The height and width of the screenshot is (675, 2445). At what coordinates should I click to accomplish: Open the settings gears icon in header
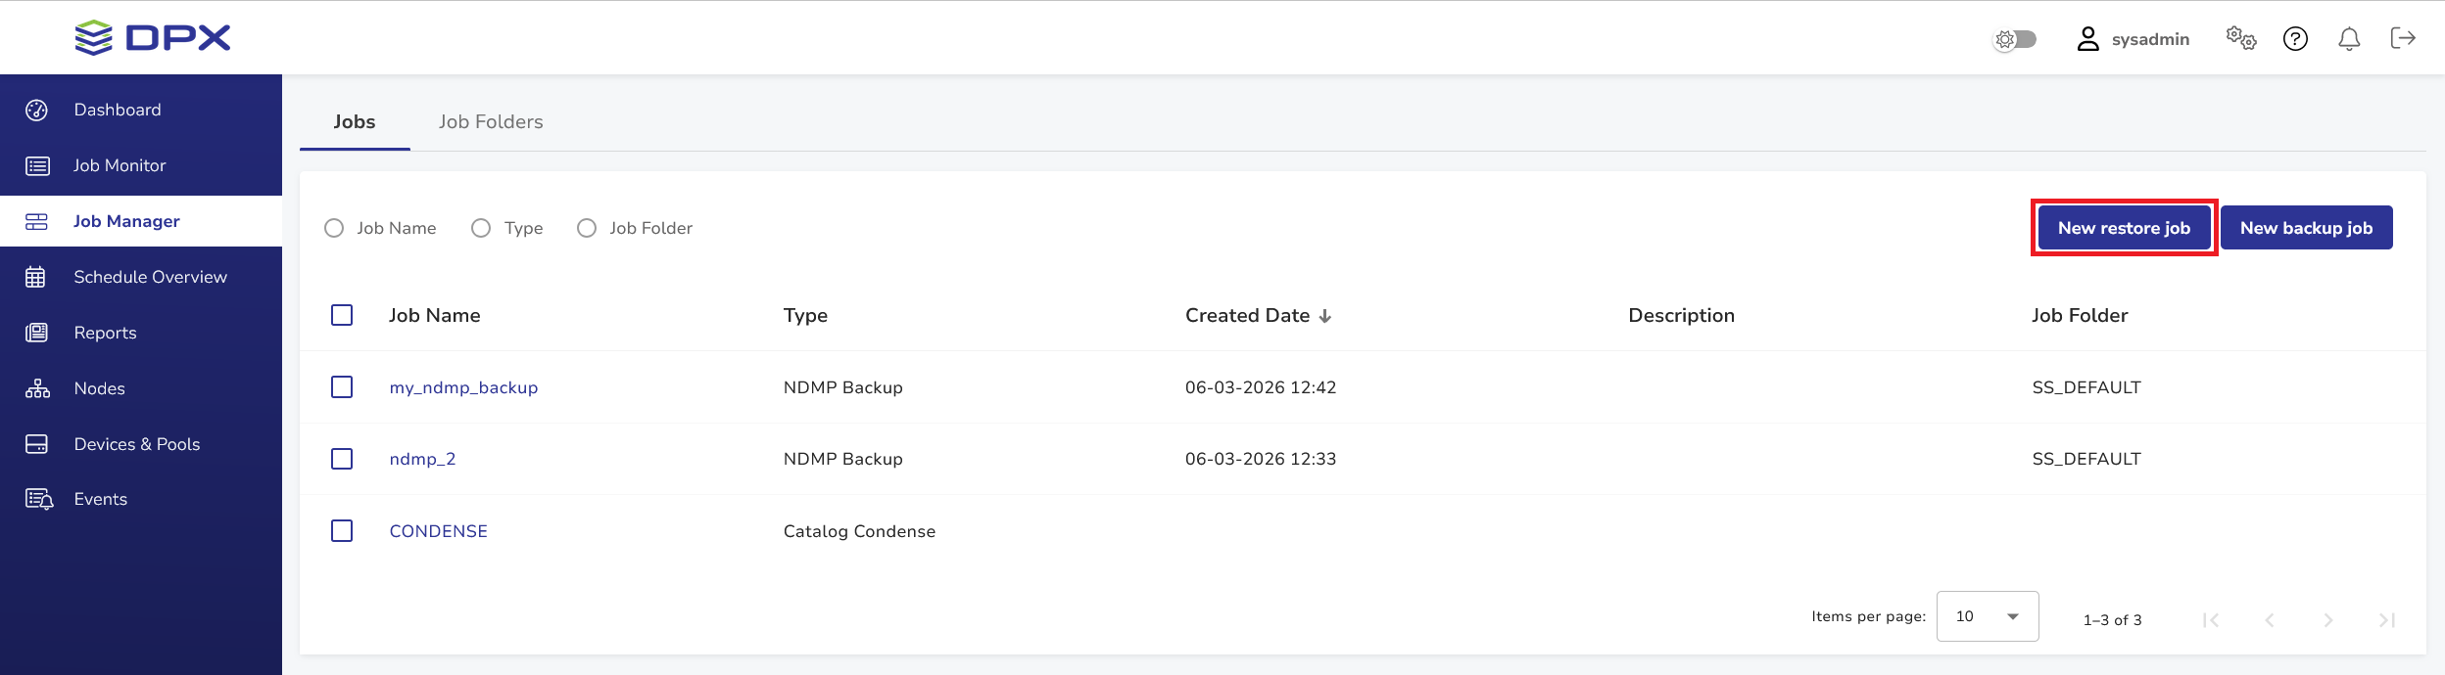coord(2240,38)
